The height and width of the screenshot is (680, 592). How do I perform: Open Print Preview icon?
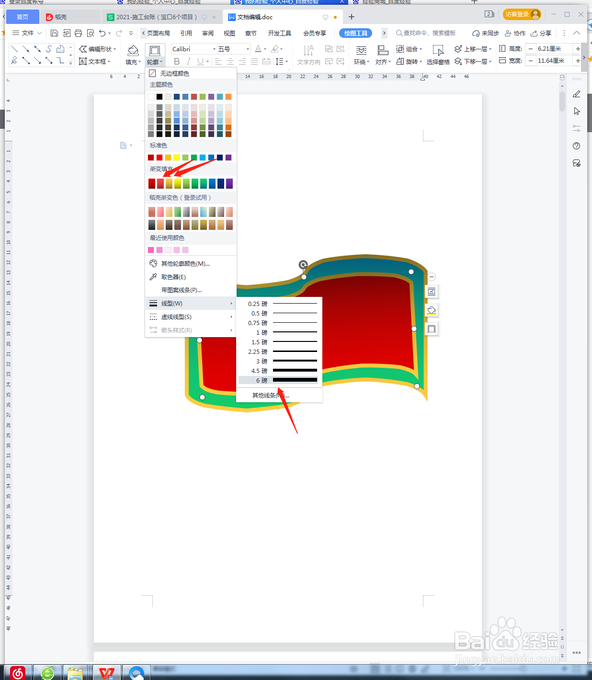[91, 33]
